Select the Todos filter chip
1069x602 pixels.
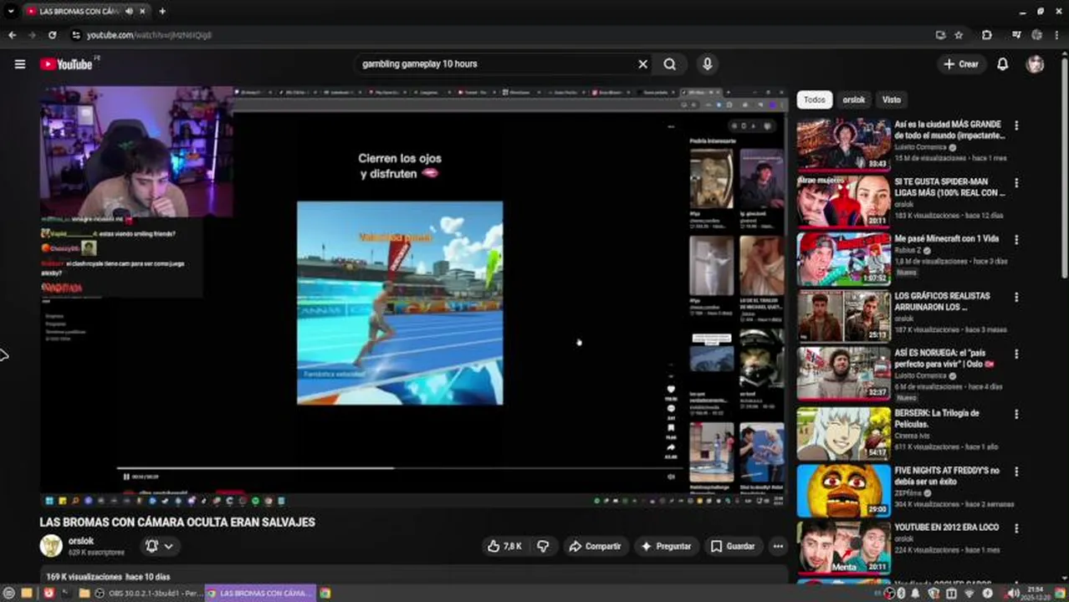click(x=815, y=99)
